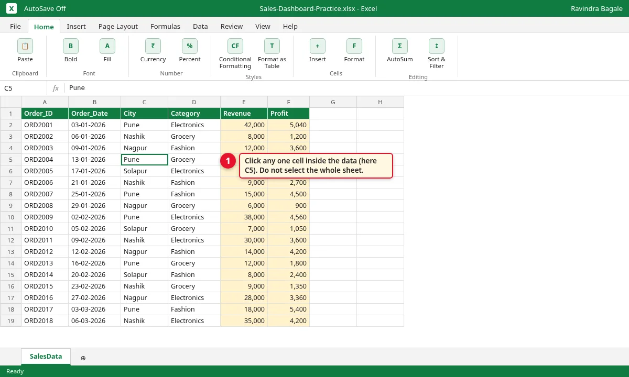
Task: Click the Ravindra Bagale account name
Action: pyautogui.click(x=597, y=8)
